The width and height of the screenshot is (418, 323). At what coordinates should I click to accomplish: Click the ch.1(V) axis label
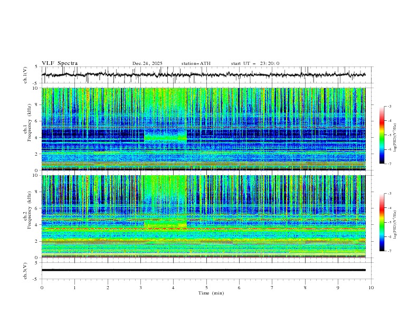26,75
